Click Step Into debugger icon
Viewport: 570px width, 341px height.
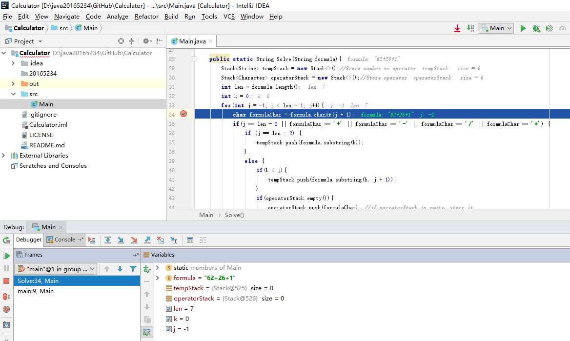pos(121,240)
